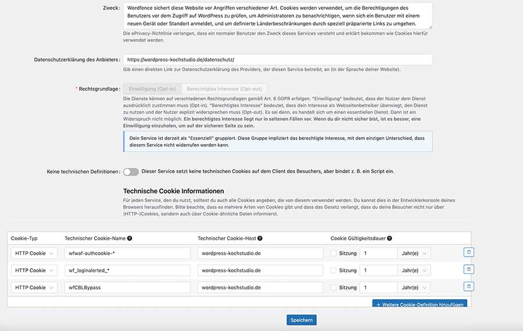Toggle the Keine technischen Definitionen switch

tap(131, 172)
